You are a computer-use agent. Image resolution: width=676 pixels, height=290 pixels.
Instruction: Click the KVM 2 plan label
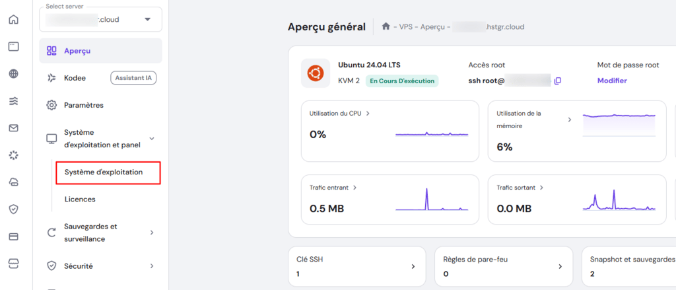pyautogui.click(x=349, y=81)
